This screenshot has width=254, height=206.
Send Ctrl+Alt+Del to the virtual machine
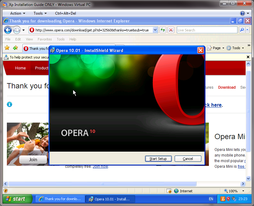coord(65,13)
